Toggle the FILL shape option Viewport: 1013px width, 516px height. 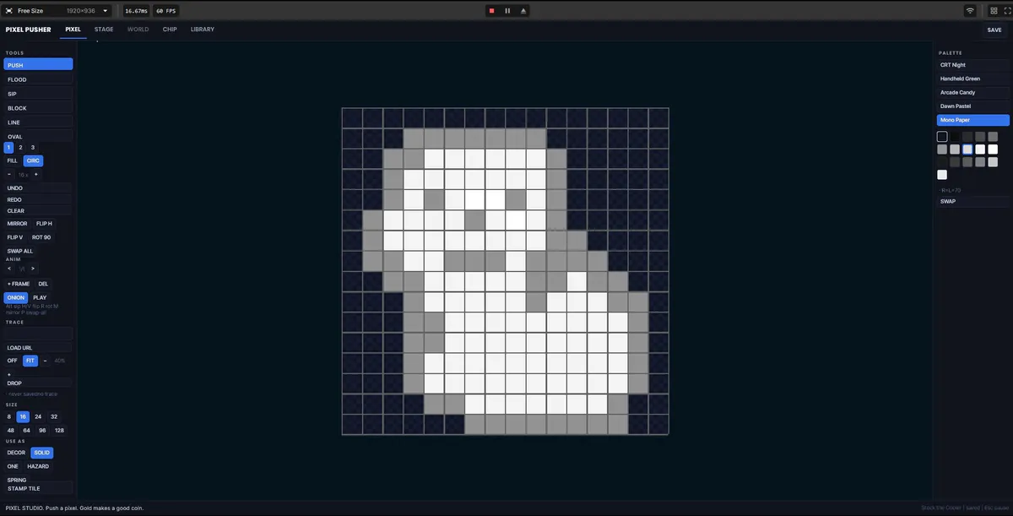click(x=12, y=160)
